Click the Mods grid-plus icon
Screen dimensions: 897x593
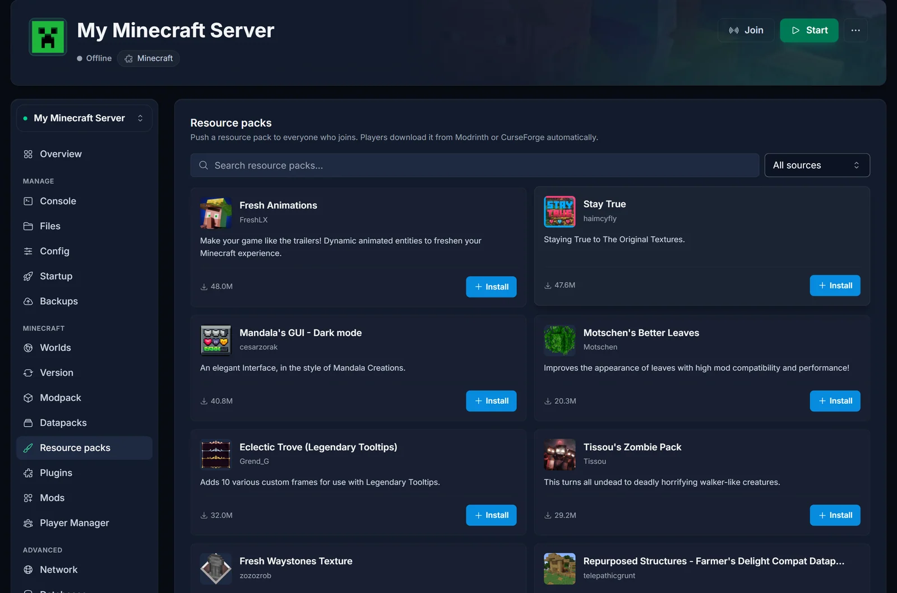point(28,498)
